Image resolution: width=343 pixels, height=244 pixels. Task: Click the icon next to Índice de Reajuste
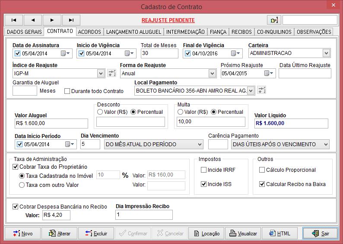[x=112, y=74]
